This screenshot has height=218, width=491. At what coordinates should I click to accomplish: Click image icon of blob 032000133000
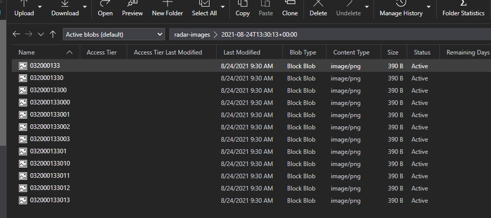click(23, 102)
